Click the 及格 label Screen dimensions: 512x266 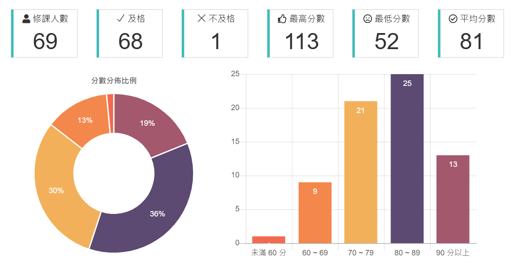[x=136, y=19]
